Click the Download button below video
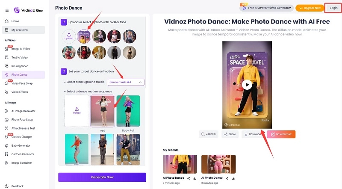342x189 pixels. coord(252,134)
